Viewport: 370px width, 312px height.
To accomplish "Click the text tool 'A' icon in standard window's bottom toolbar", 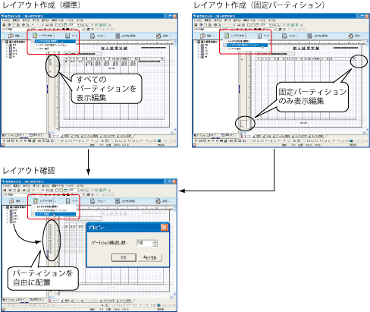I will click(x=102, y=140).
